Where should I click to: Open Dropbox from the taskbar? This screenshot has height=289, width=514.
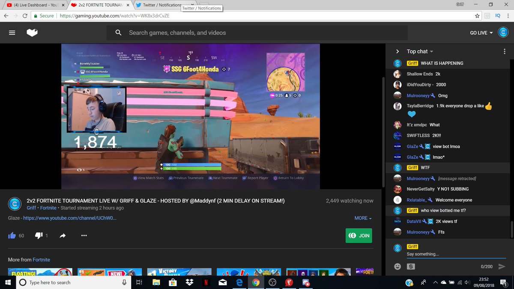(189, 283)
